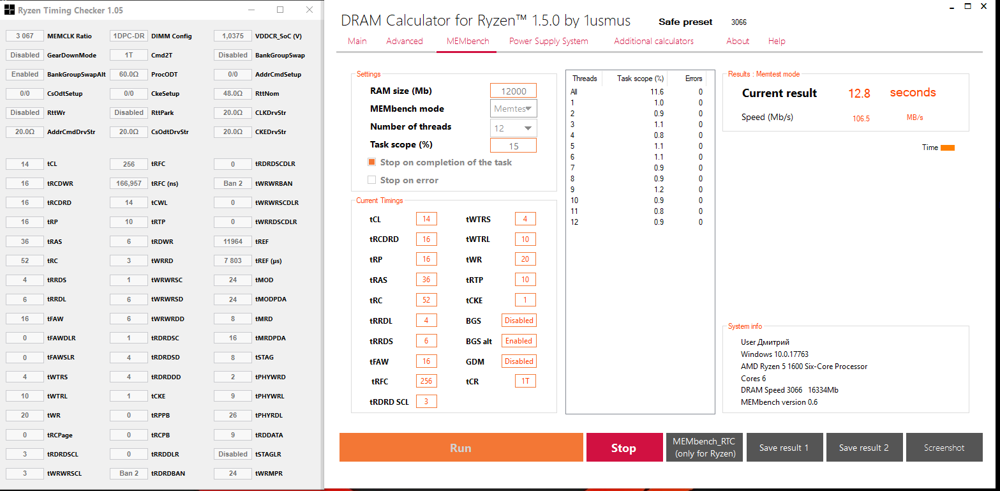The height and width of the screenshot is (491, 1000).
Task: Click the red Stop button
Action: coord(623,448)
